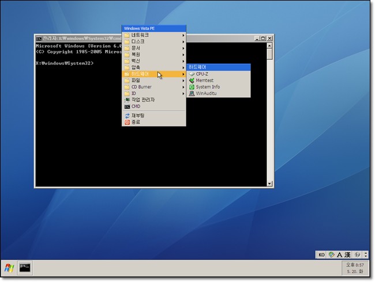This screenshot has height=282, width=375.
Task: Expand the 네트워크 submenu arrow
Action: 183,35
